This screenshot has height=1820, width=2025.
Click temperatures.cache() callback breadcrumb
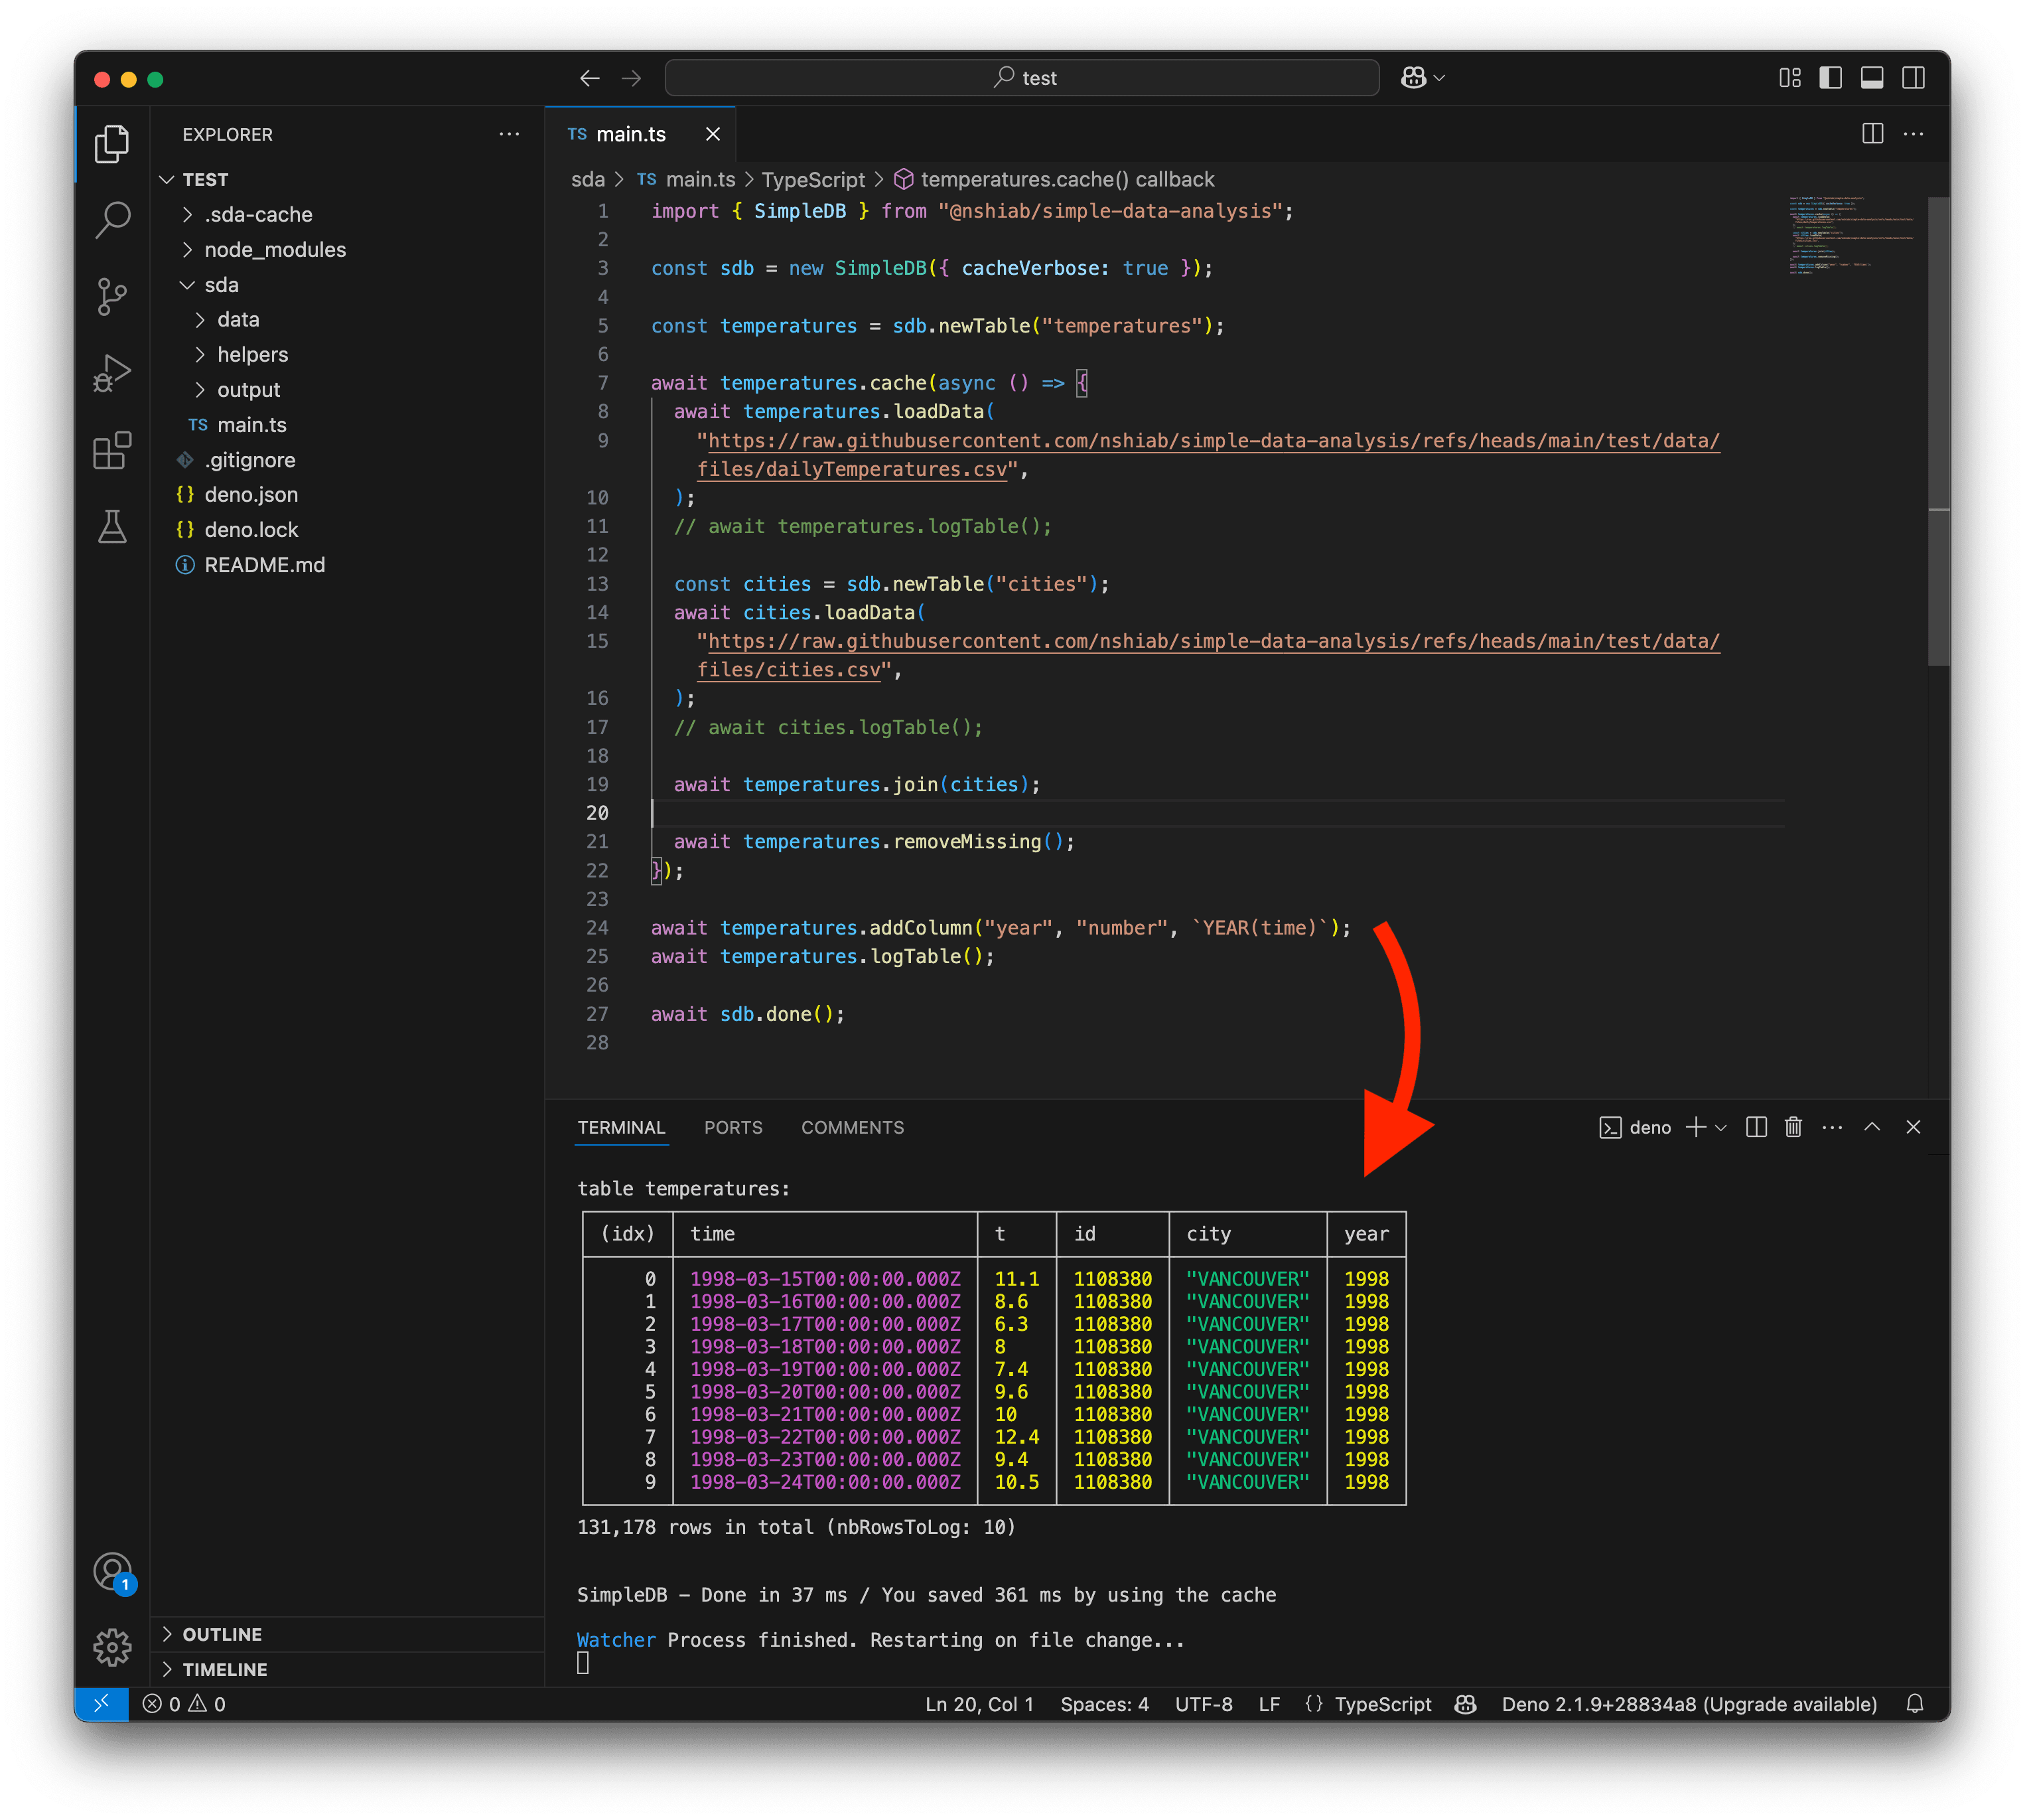[x=1054, y=179]
